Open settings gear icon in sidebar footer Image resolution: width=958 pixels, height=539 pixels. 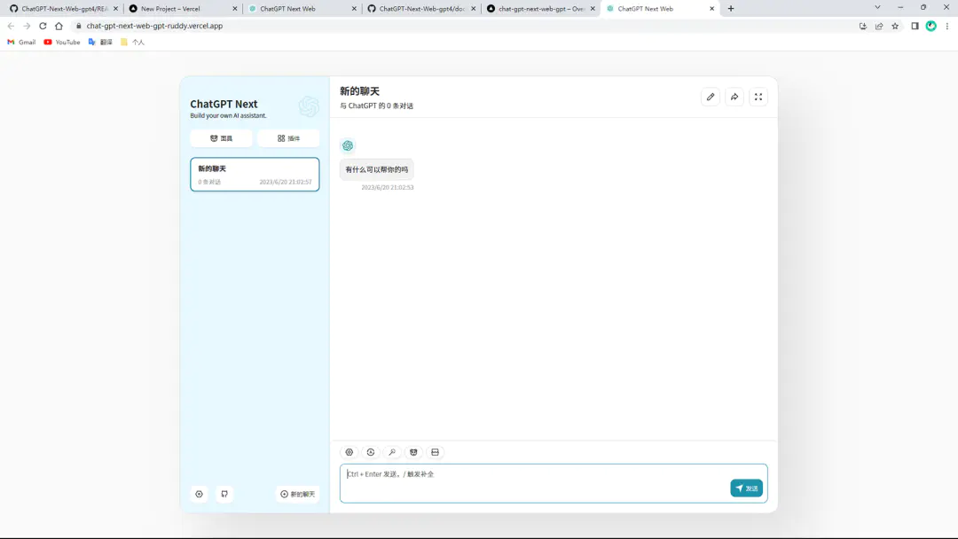coord(200,494)
